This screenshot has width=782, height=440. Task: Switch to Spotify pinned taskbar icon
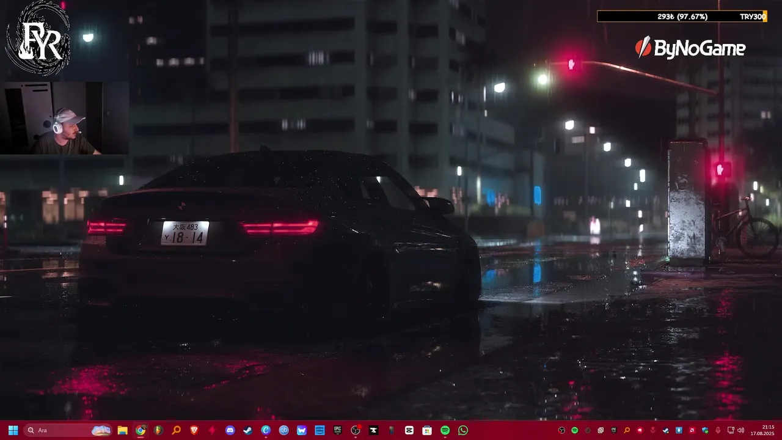tap(445, 430)
